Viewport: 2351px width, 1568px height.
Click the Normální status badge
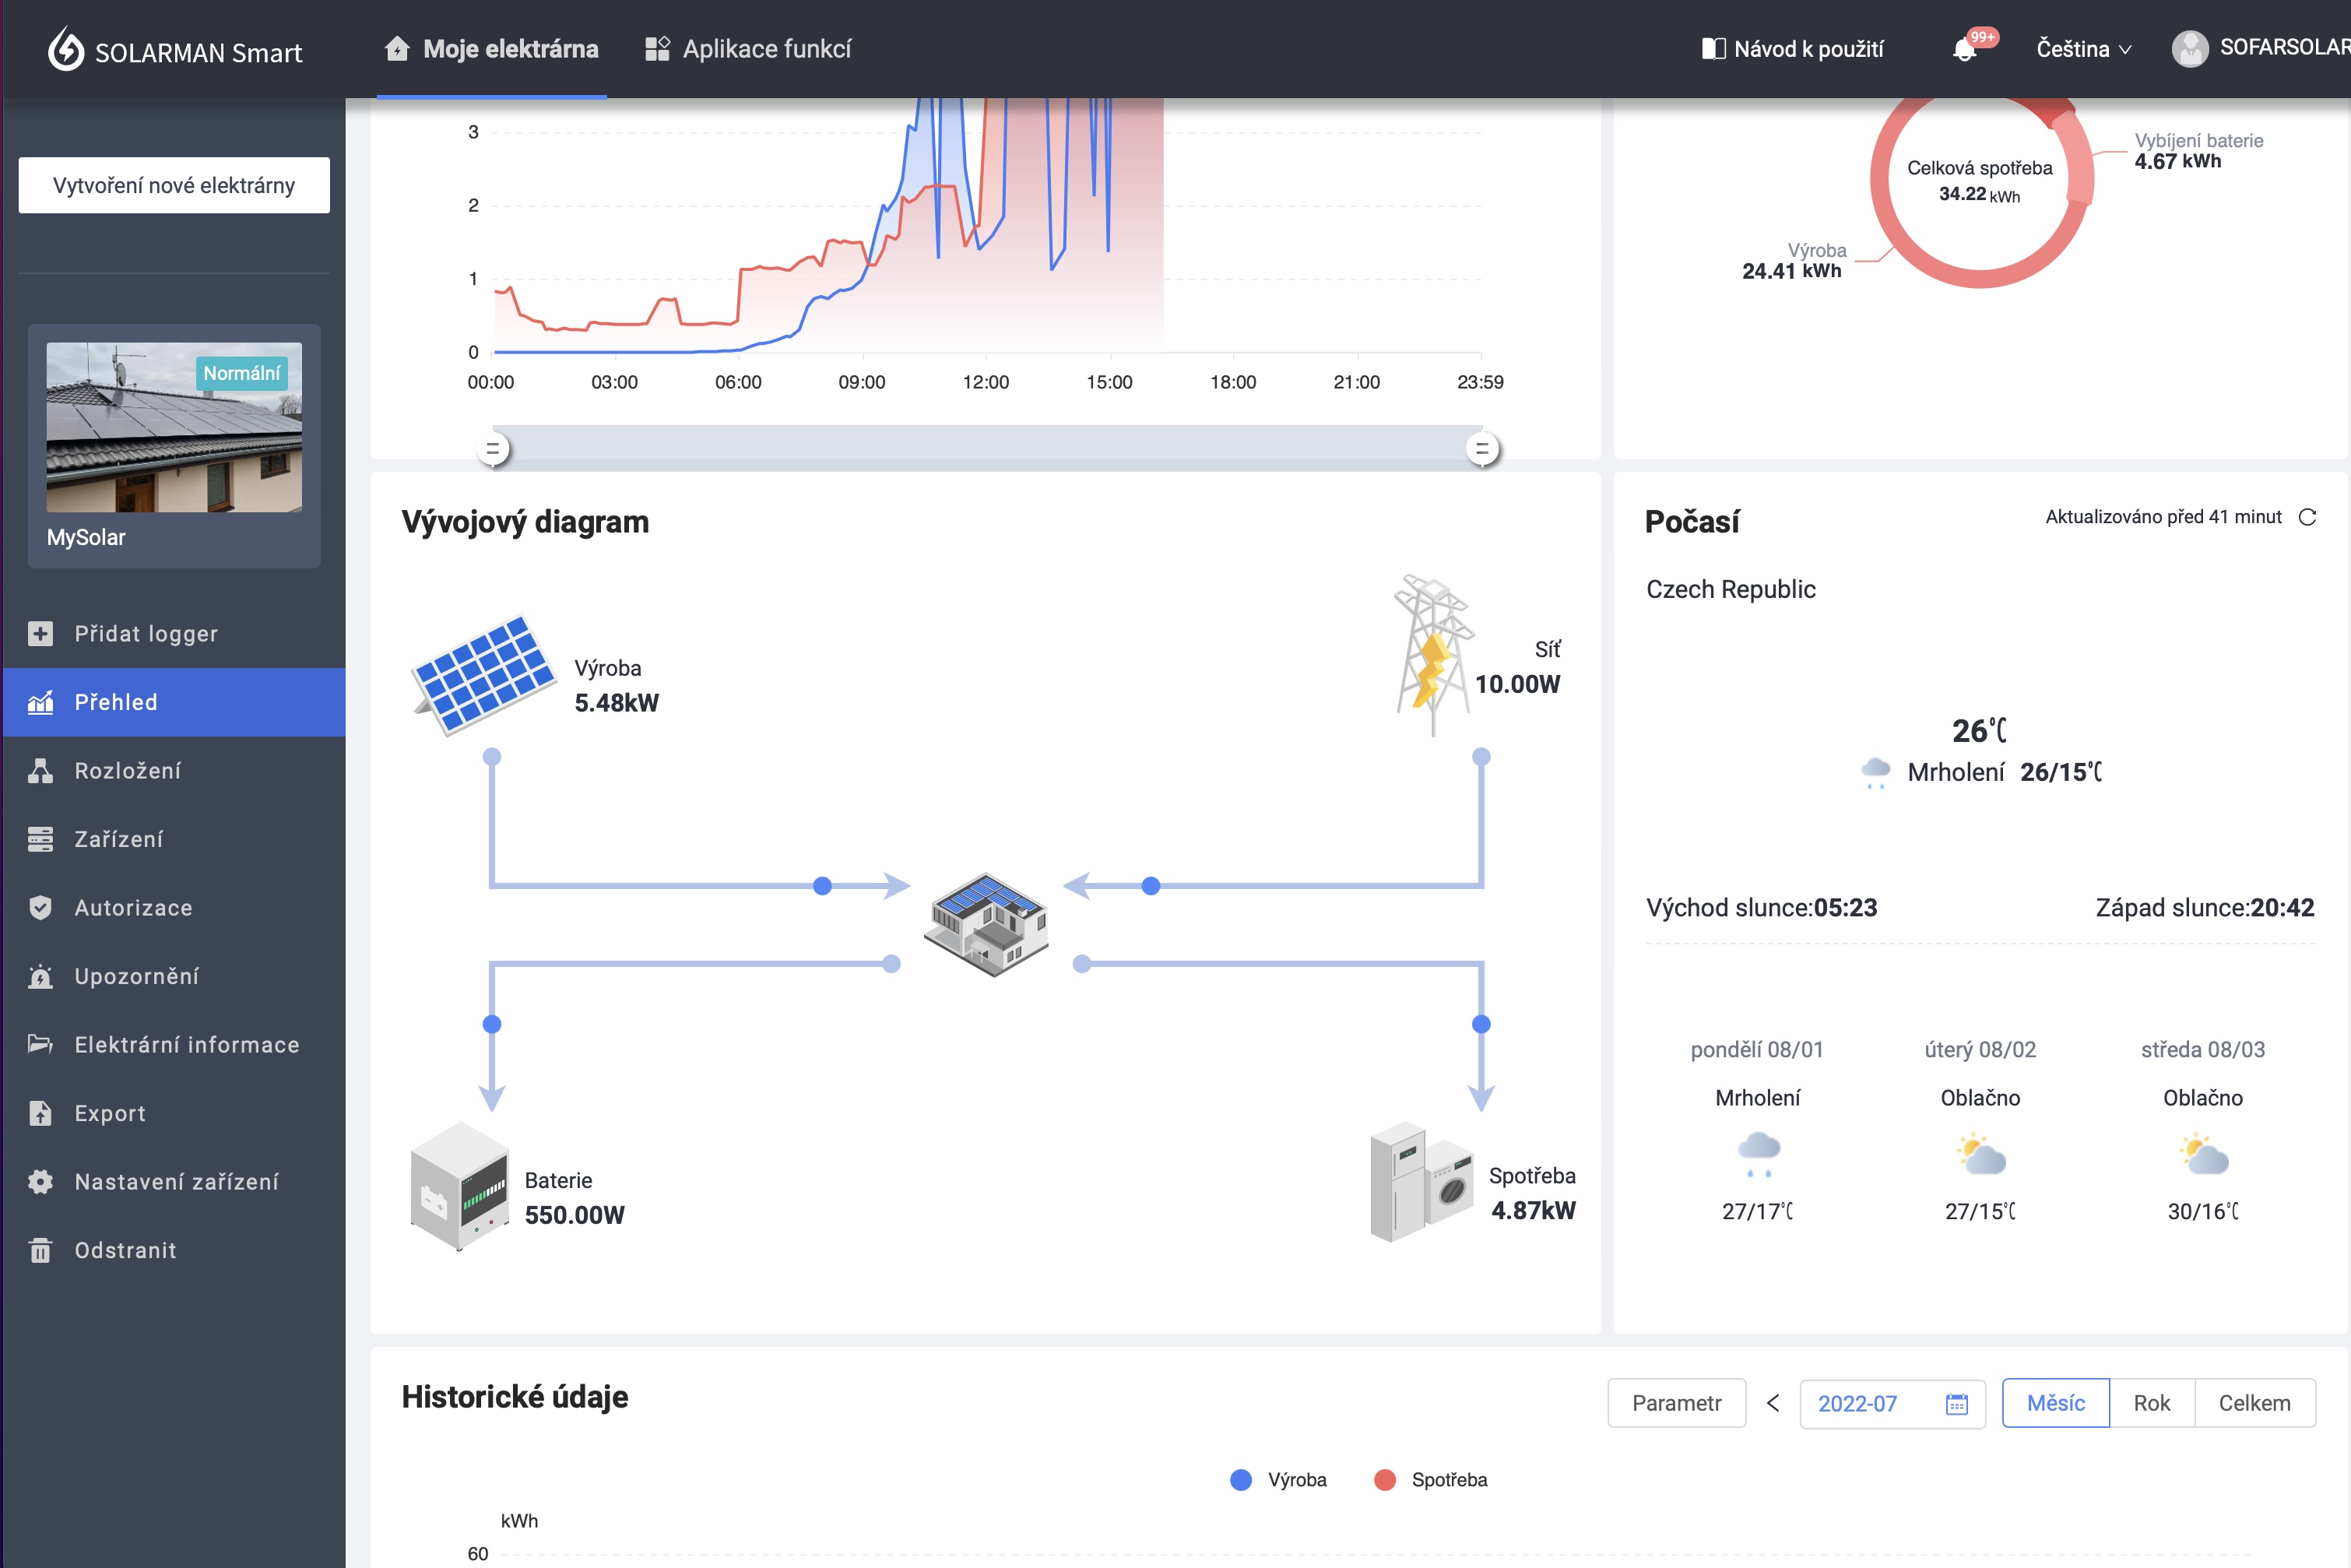242,373
